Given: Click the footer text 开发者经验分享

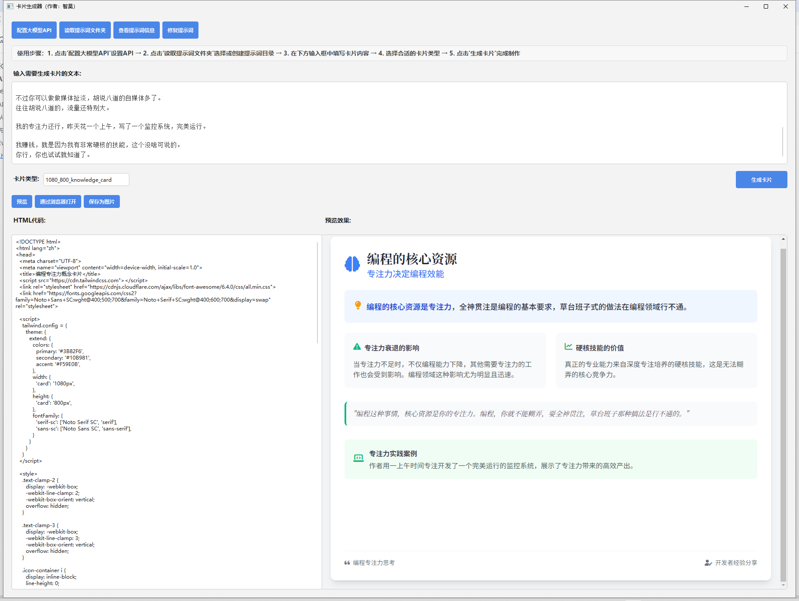Looking at the screenshot, I should pyautogui.click(x=736, y=563).
